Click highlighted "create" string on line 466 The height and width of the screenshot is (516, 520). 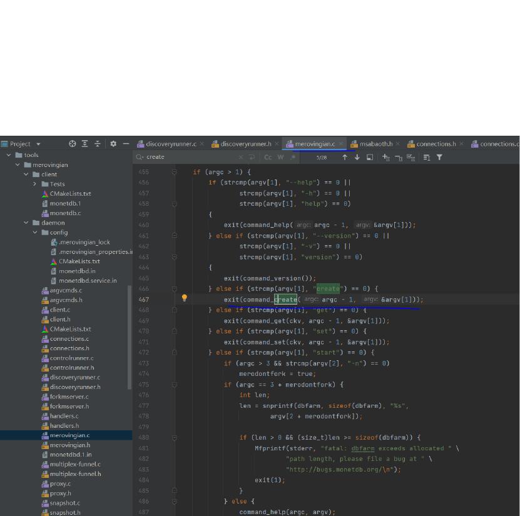point(328,289)
